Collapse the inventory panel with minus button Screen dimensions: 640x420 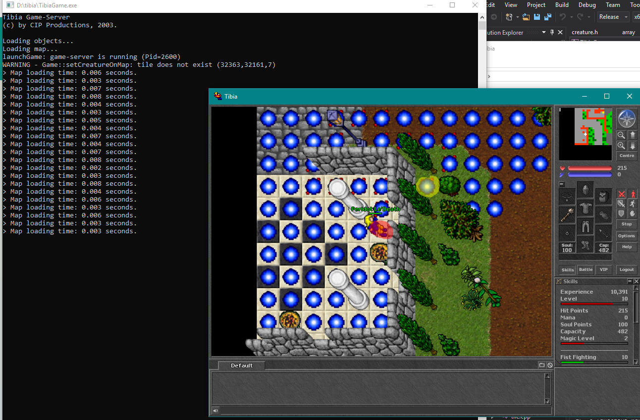click(562, 184)
